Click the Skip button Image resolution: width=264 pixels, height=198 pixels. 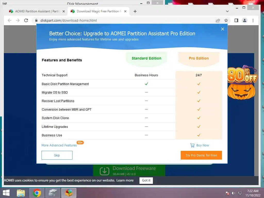(x=57, y=155)
